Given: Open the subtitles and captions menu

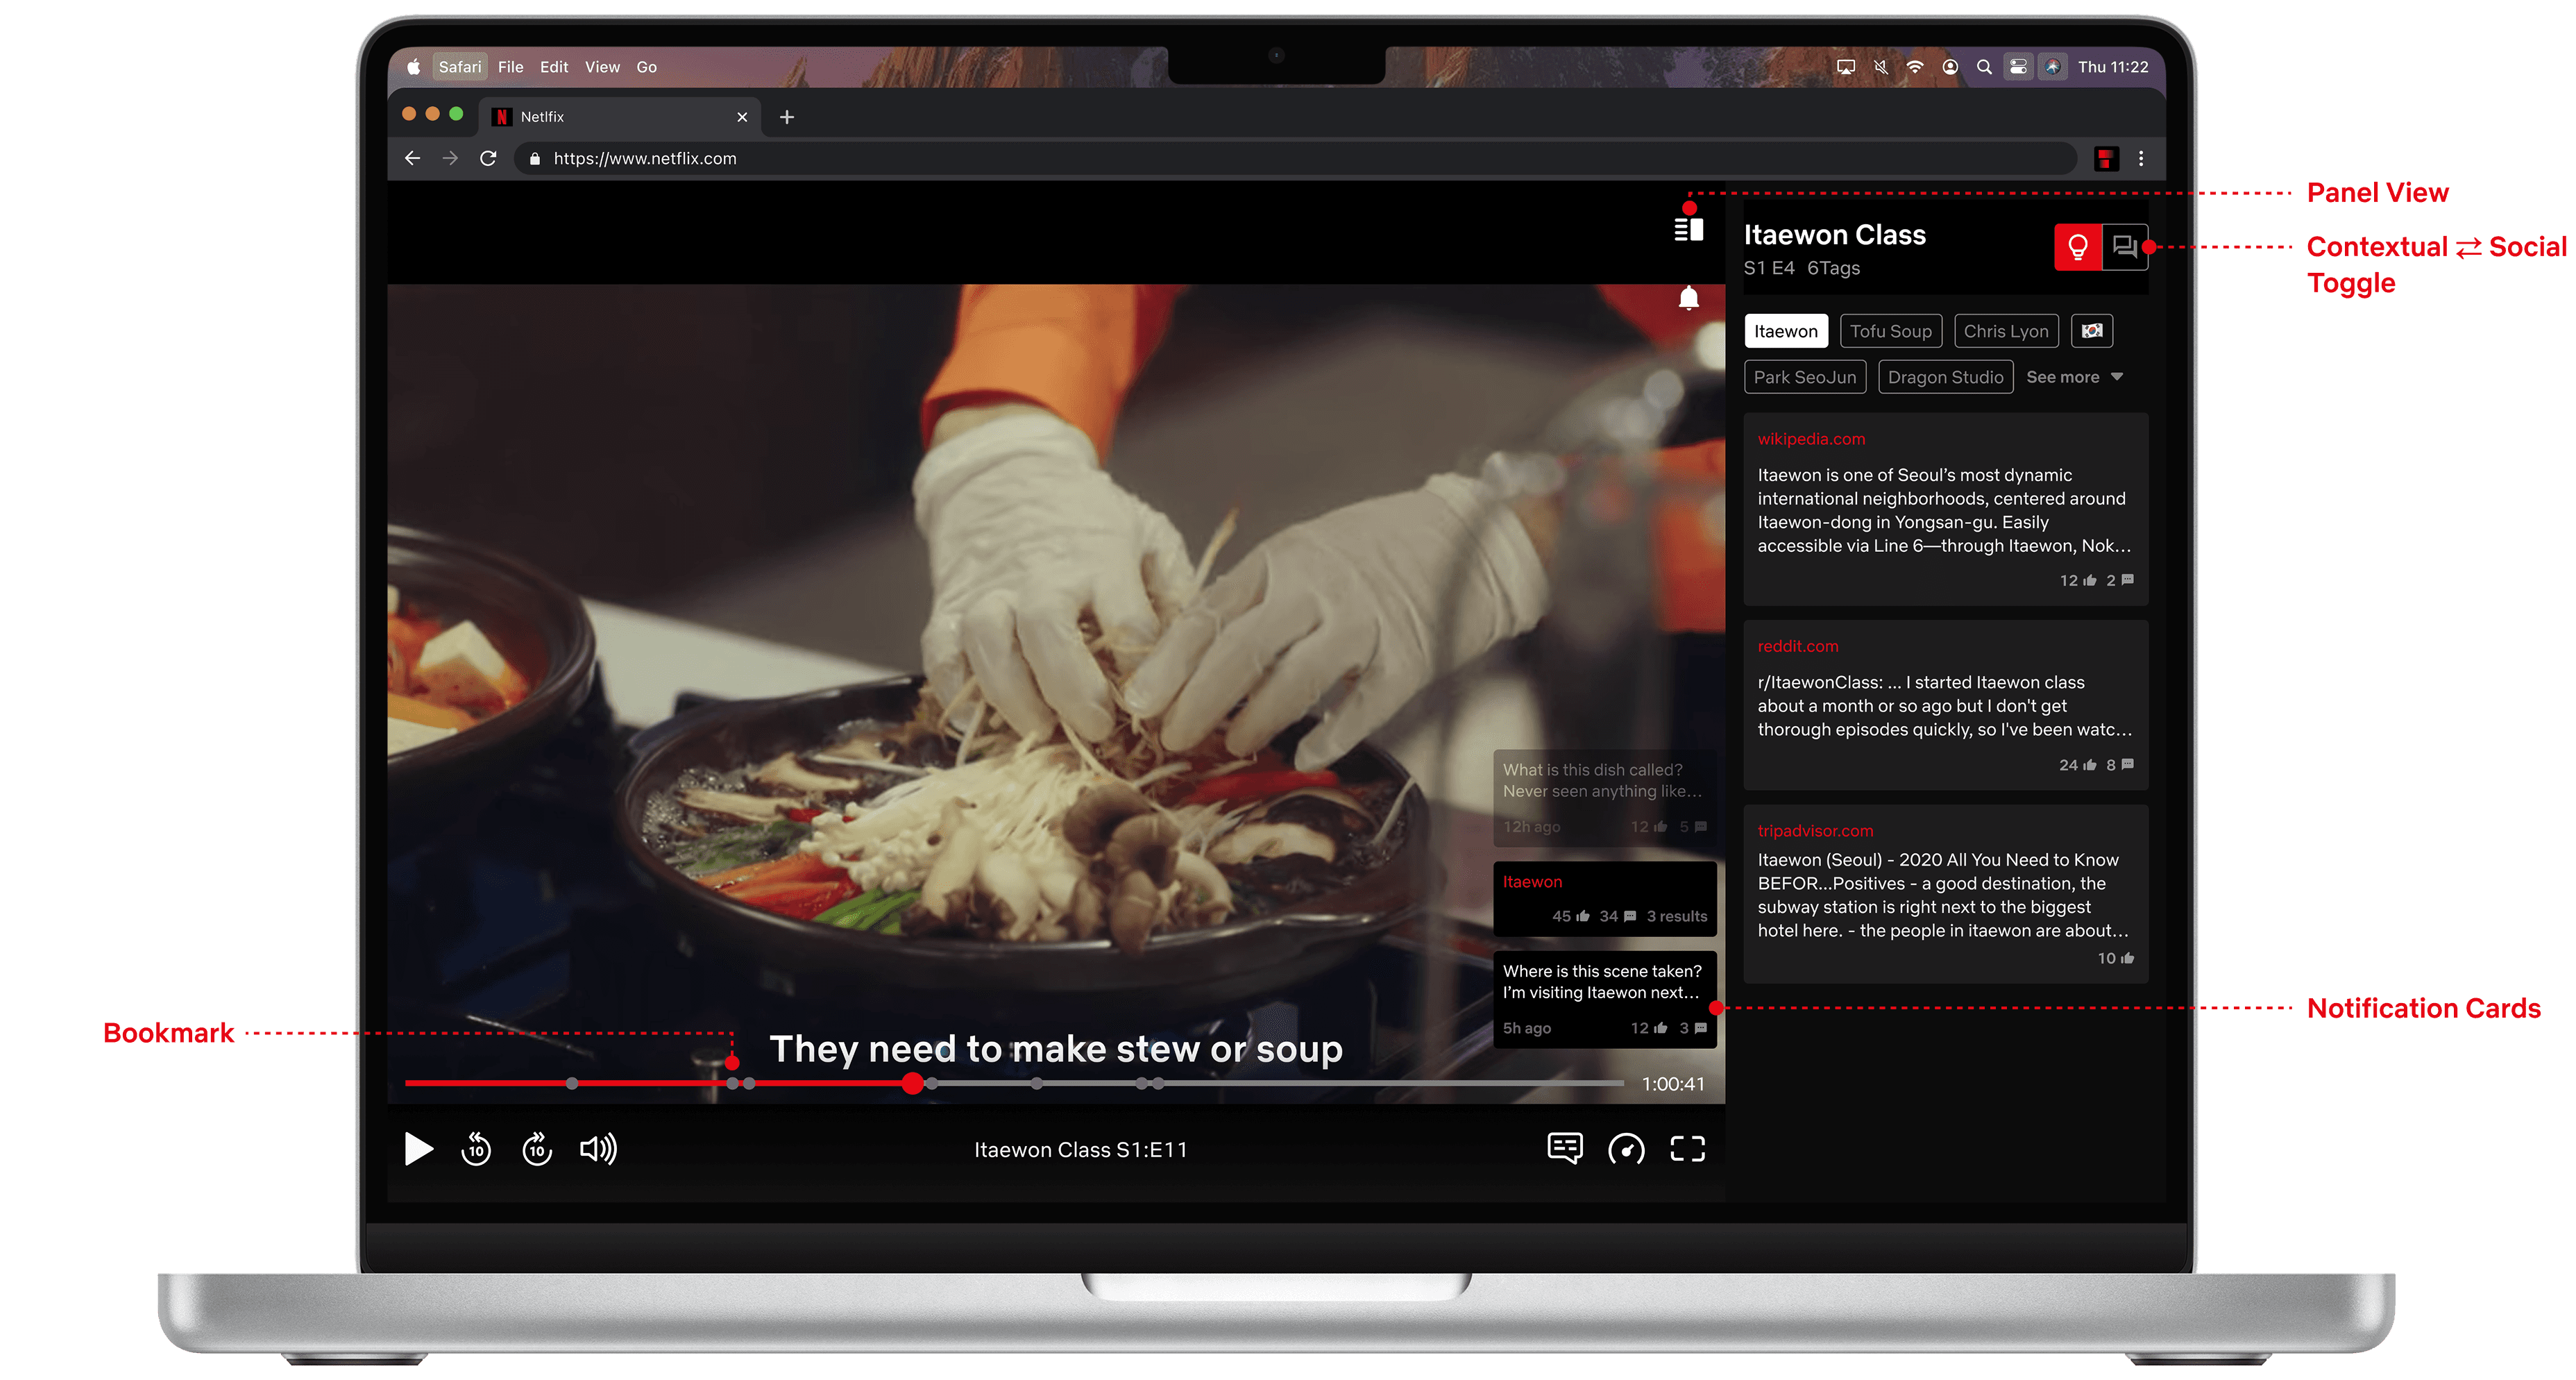Looking at the screenshot, I should click(1564, 1148).
